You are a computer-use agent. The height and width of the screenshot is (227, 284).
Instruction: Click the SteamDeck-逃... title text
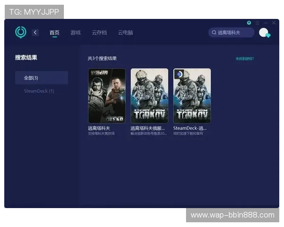190,128
